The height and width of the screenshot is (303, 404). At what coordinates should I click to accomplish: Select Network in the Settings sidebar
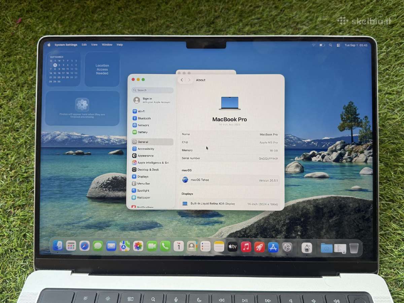(x=153, y=125)
